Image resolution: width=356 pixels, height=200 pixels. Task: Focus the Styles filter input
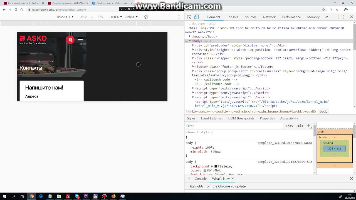point(234,126)
